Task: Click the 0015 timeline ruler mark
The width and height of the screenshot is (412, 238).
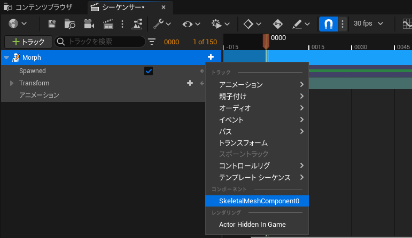Action: coord(317,47)
